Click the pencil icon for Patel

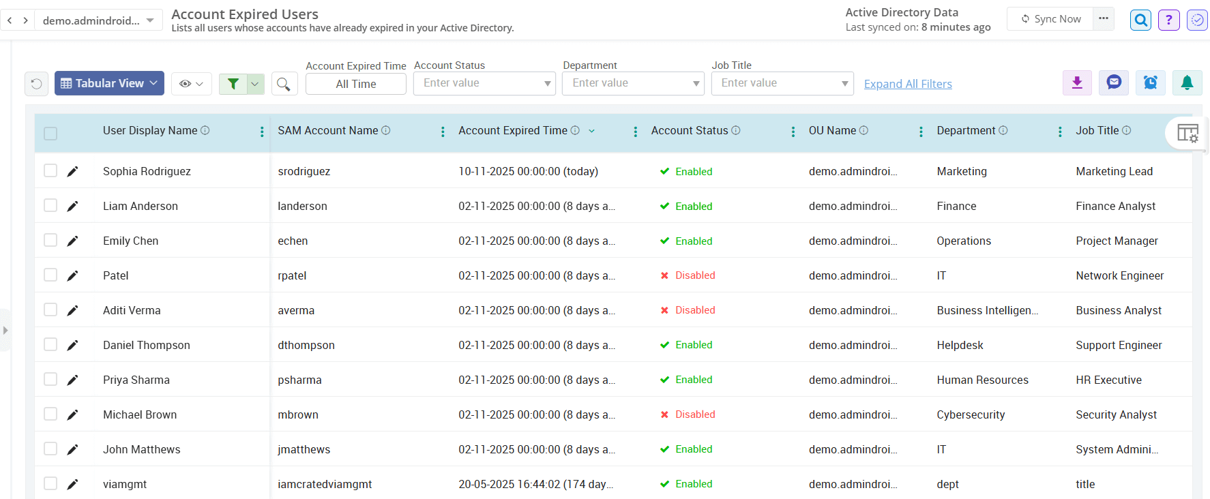pos(72,275)
